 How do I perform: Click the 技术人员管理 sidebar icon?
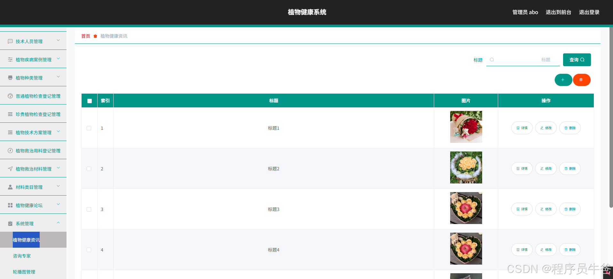(10, 41)
